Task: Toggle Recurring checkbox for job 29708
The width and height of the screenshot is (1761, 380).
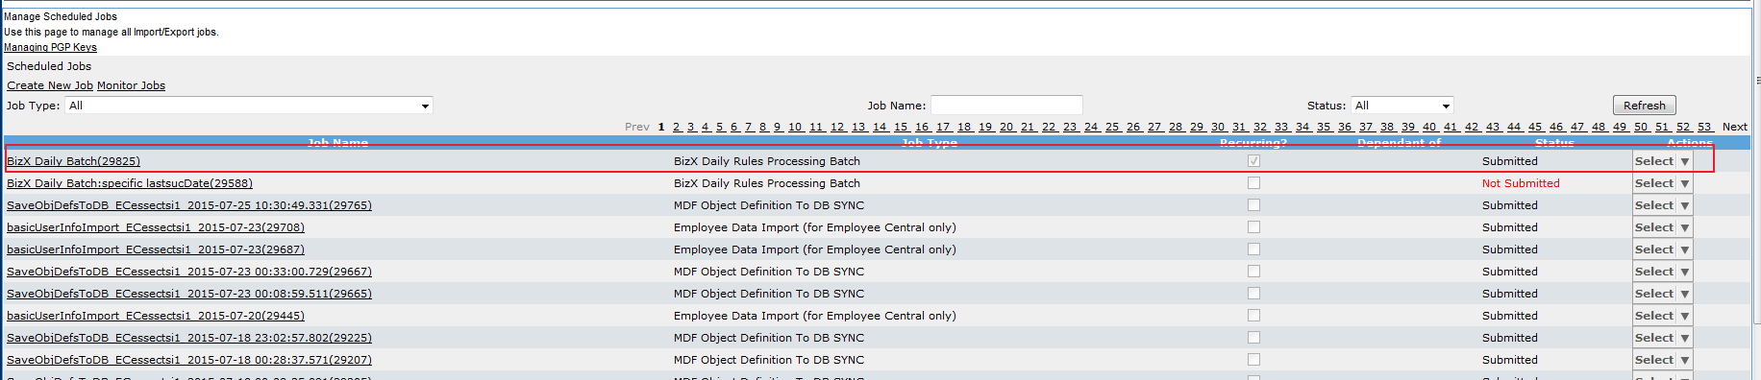Action: (x=1253, y=227)
